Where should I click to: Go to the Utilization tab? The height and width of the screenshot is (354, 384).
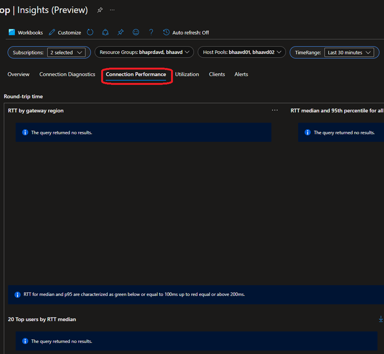(187, 74)
